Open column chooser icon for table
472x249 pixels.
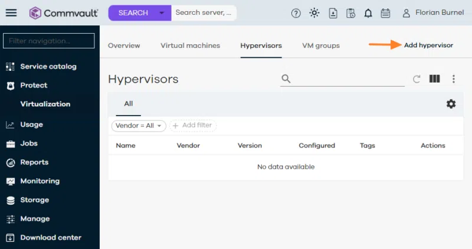point(435,79)
